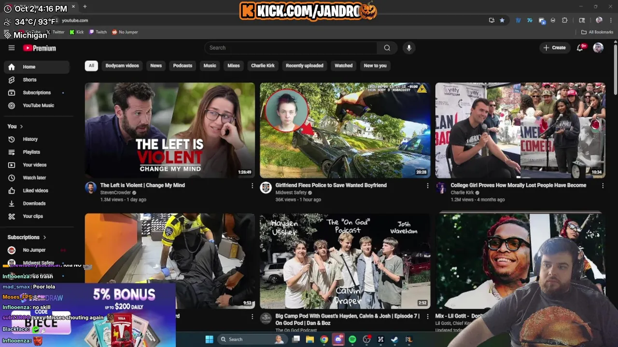Open Chrome from the taskbar
Image resolution: width=618 pixels, height=347 pixels.
pos(324,339)
